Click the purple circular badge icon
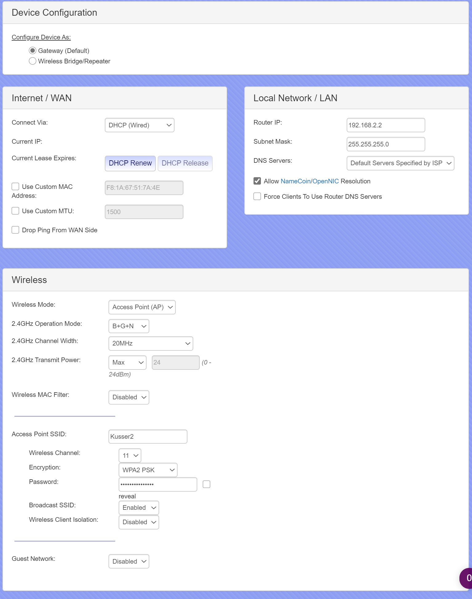472x599 pixels. 466,578
